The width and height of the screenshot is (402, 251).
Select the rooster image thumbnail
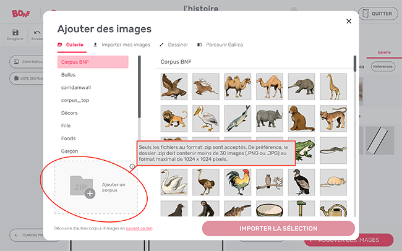point(237,182)
